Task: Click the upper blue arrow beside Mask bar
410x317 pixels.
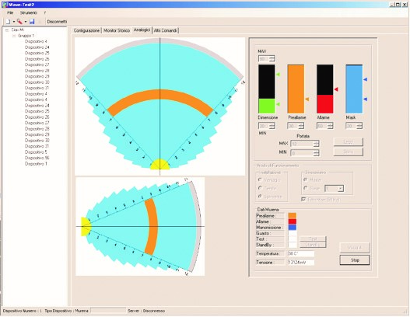Action: 366,79
